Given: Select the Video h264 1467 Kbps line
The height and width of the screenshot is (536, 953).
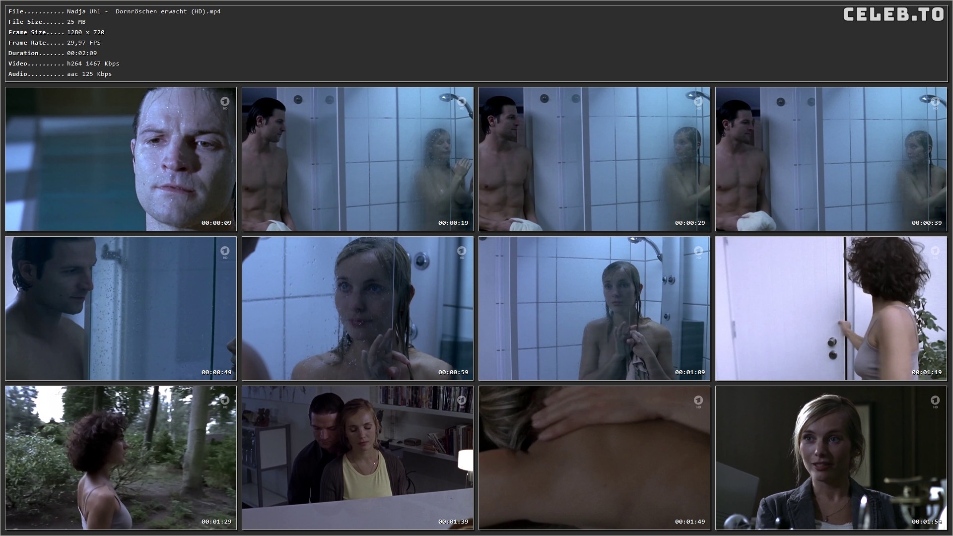Looking at the screenshot, I should click(64, 64).
